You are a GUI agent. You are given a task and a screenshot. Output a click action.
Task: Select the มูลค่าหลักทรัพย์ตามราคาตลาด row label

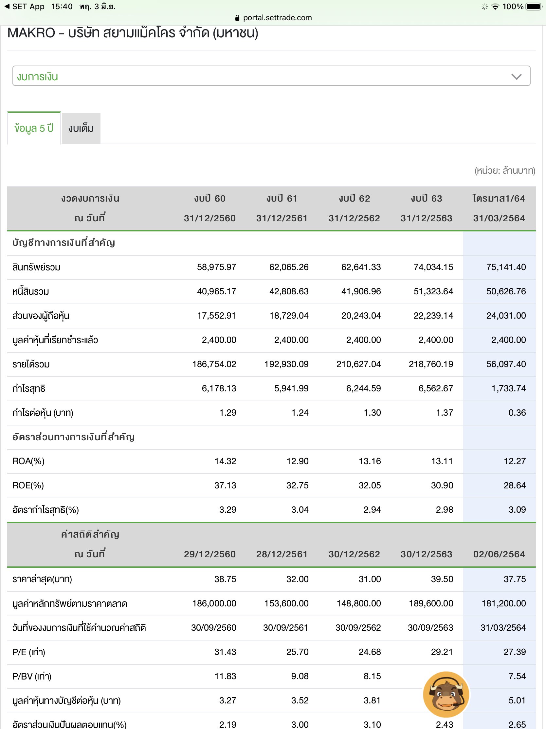tap(70, 603)
